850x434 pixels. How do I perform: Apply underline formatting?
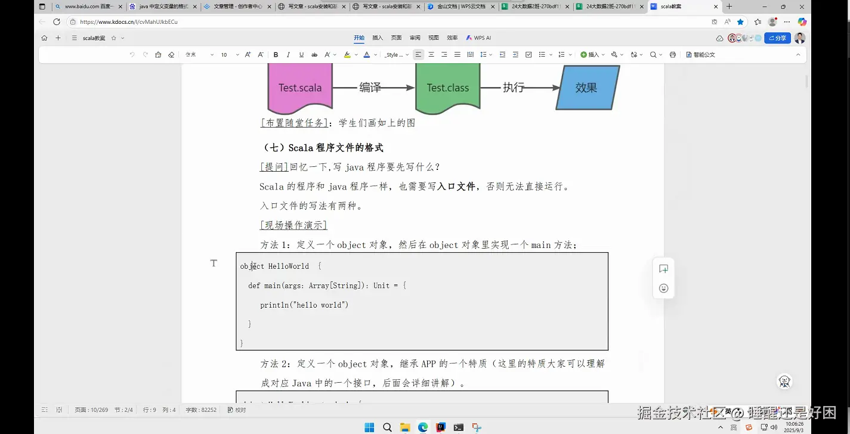301,54
